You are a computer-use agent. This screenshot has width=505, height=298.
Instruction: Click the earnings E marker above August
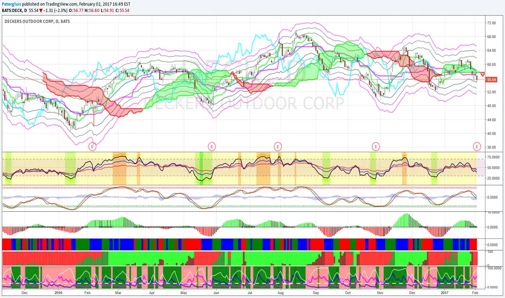pyautogui.click(x=277, y=147)
